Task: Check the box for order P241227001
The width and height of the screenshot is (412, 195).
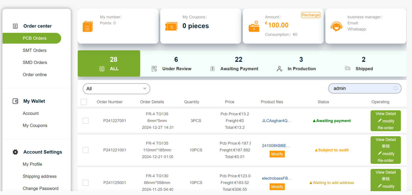Action: pyautogui.click(x=86, y=121)
